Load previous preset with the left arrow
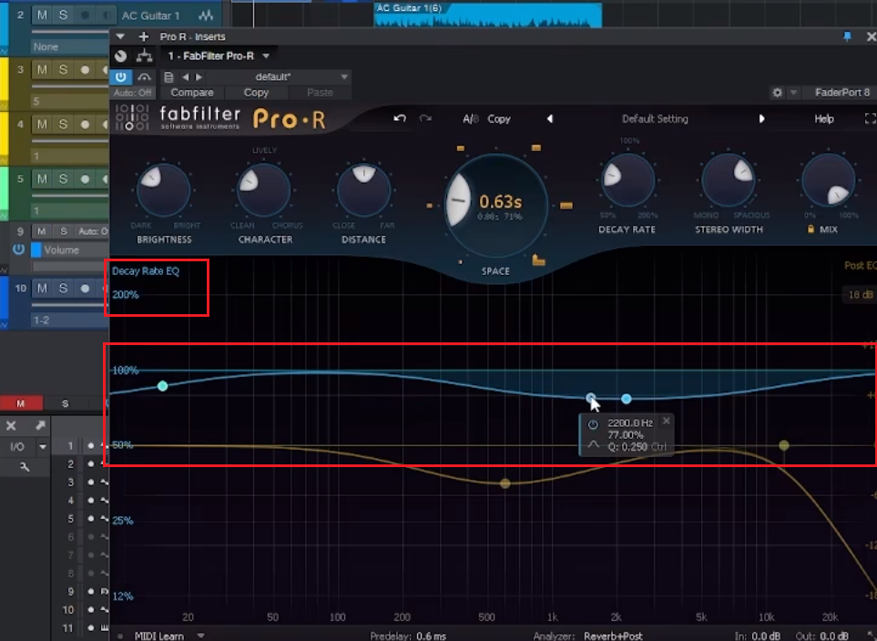Image resolution: width=877 pixels, height=641 pixels. (x=185, y=77)
